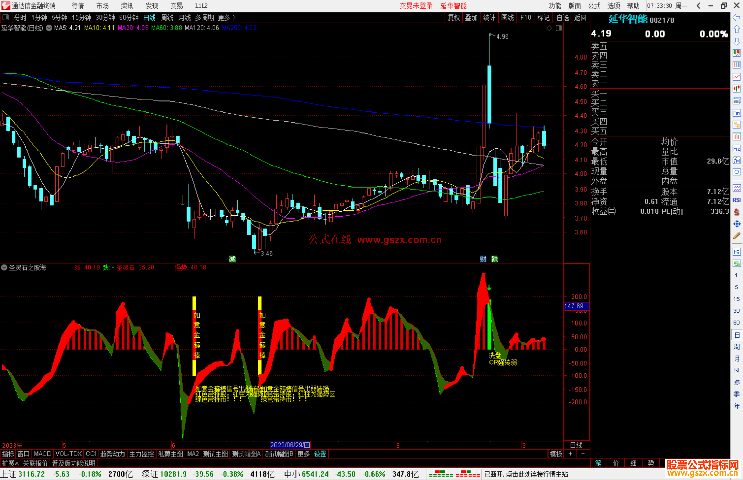
Task: Click the back arrow icon in right sidebar
Action: (x=736, y=18)
